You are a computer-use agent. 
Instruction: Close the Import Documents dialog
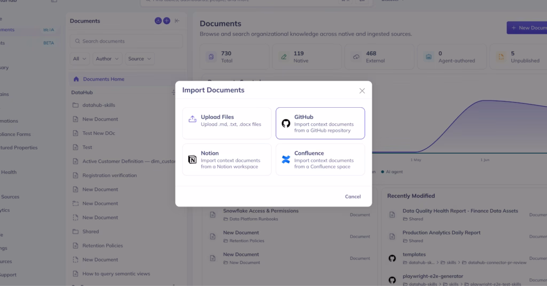point(362,91)
